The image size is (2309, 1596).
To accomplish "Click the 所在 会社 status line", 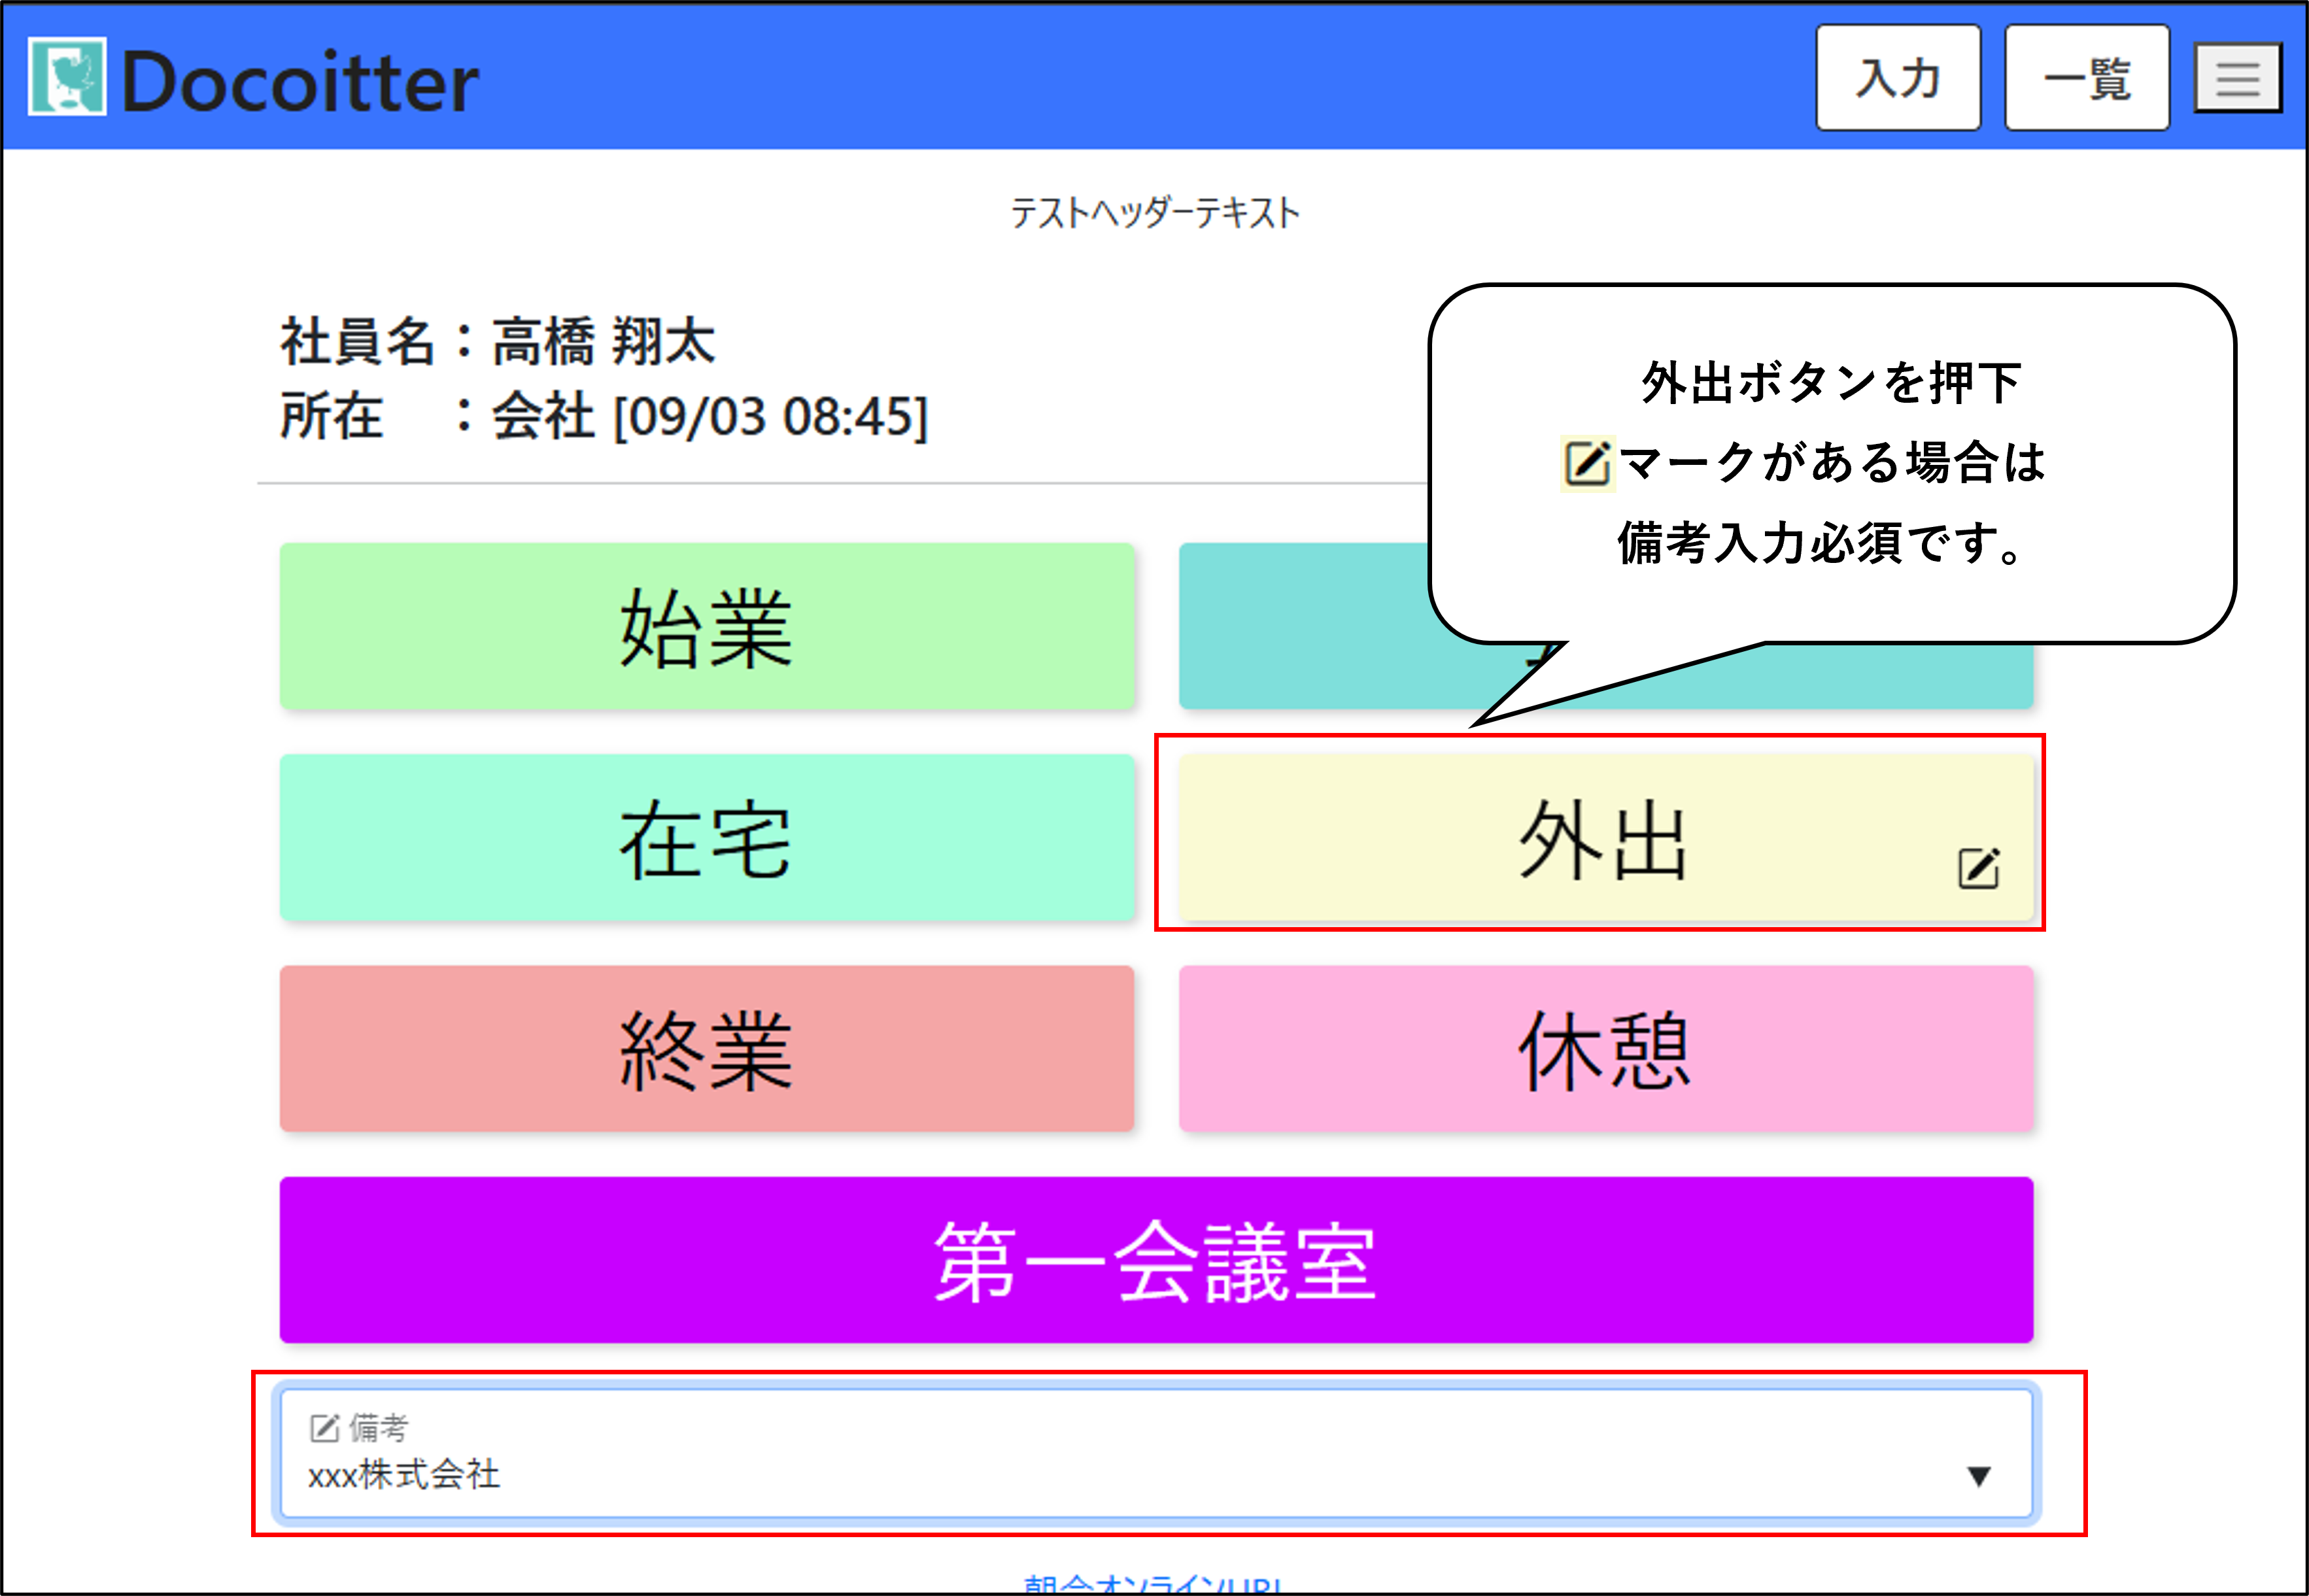I will (x=603, y=416).
